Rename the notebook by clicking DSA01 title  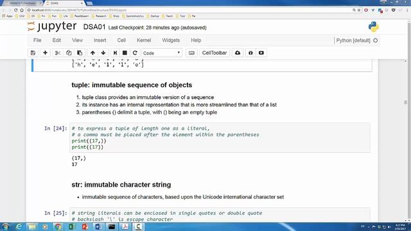click(94, 27)
